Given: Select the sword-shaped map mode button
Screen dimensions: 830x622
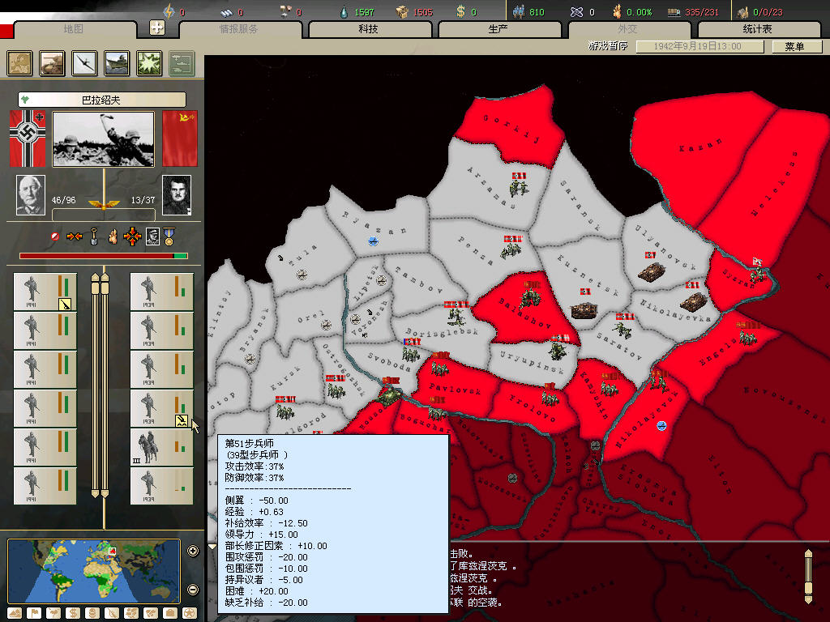Looking at the screenshot, I should (x=112, y=613).
